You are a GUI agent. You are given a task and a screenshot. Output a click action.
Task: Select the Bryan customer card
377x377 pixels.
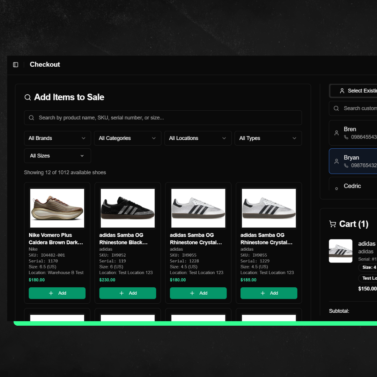click(356, 161)
